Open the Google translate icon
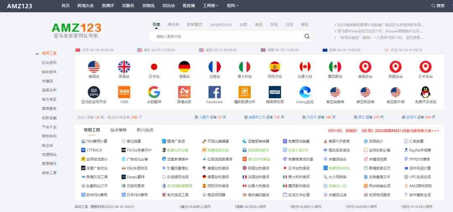 [x=154, y=92]
